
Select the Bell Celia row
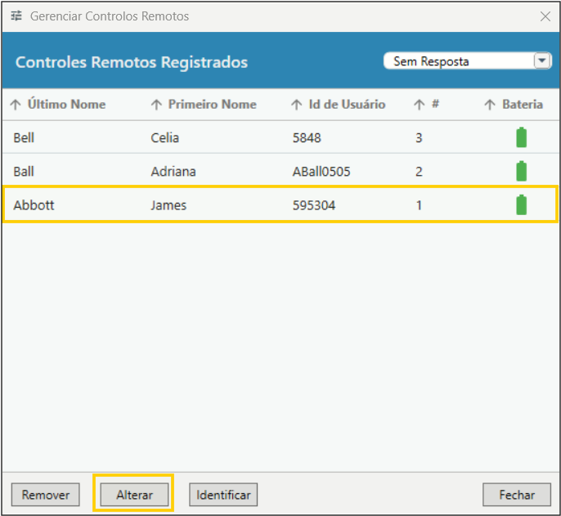(x=245, y=138)
